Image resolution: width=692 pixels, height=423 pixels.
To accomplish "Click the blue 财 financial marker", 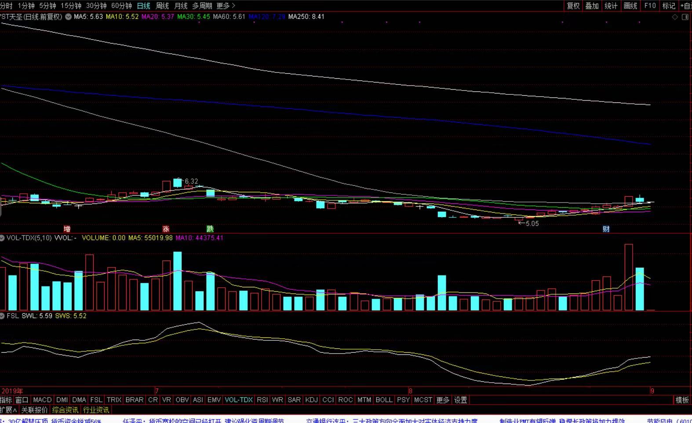I will pos(606,229).
